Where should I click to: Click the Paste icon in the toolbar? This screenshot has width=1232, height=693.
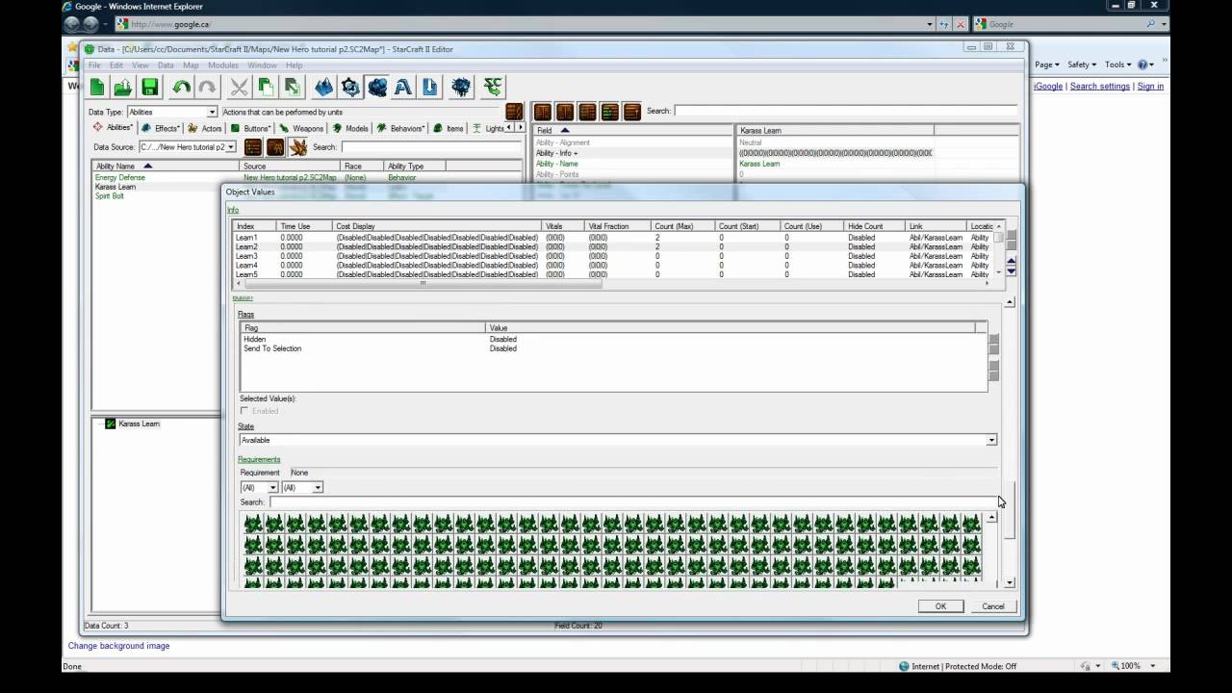point(292,88)
